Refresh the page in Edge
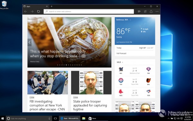 [39, 12]
